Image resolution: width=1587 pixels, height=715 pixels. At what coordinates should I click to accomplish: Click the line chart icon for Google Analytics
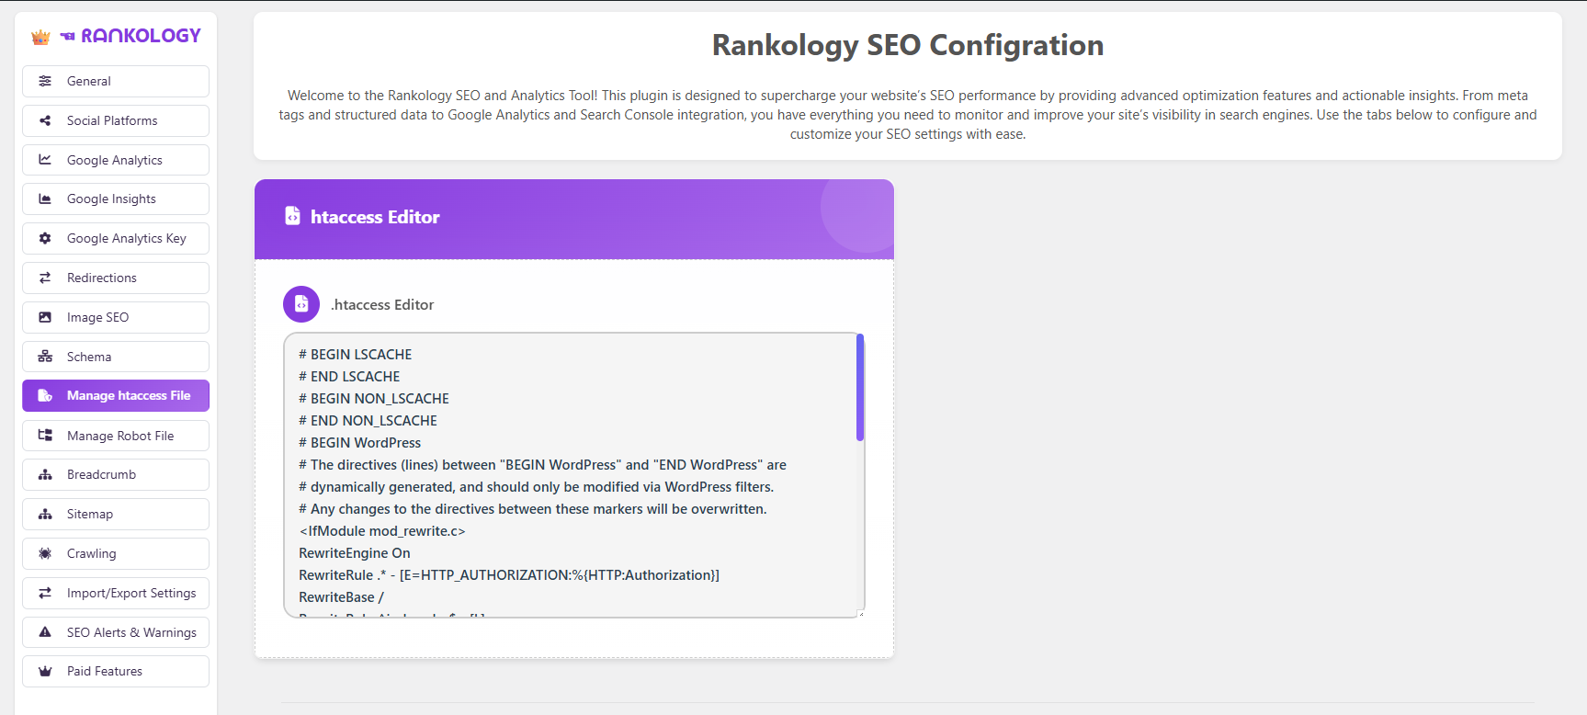click(x=45, y=160)
